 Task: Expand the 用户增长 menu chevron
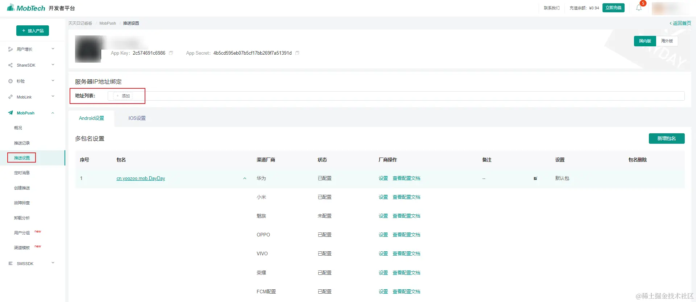pyautogui.click(x=53, y=49)
